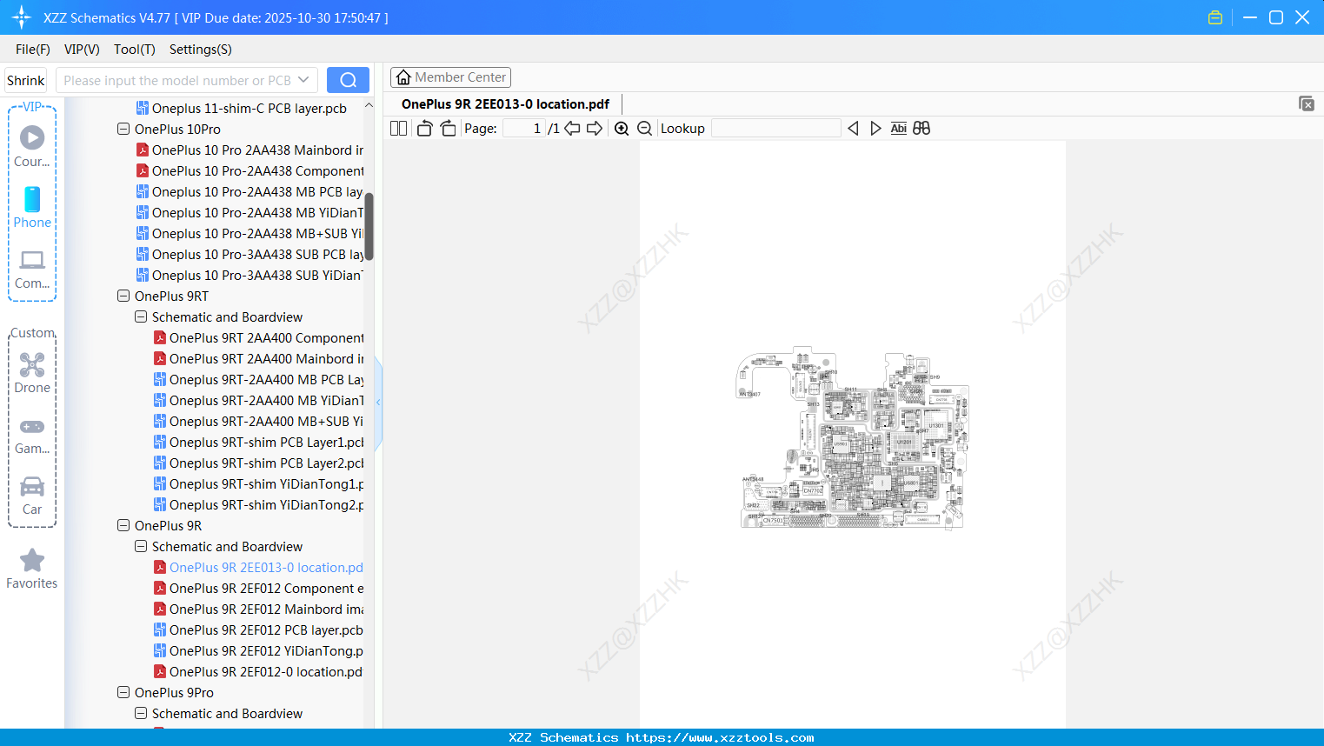
Task: Open search with the binoculars icon
Action: point(921,128)
